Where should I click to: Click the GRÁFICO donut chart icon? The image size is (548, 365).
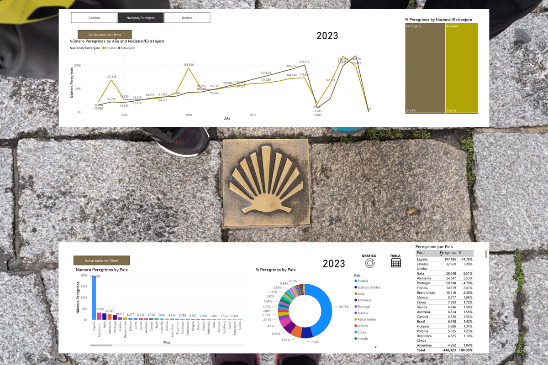[x=369, y=263]
